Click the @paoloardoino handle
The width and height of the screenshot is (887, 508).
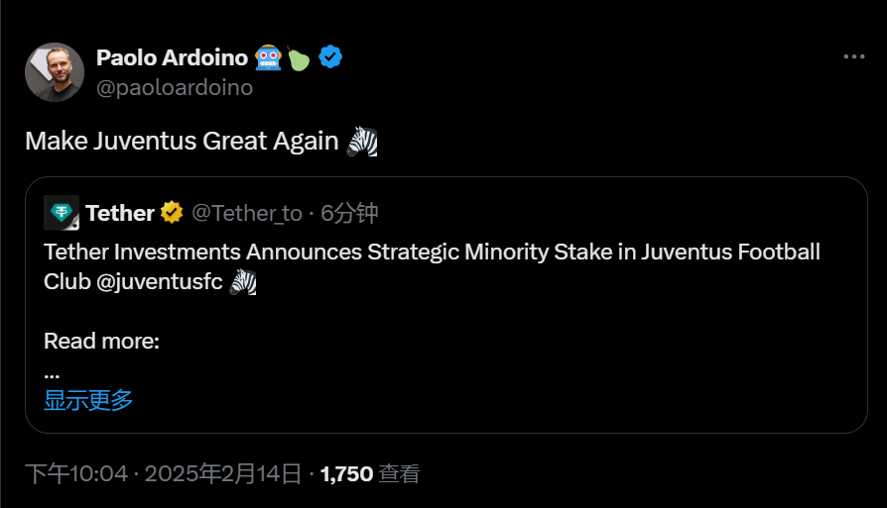[x=175, y=87]
